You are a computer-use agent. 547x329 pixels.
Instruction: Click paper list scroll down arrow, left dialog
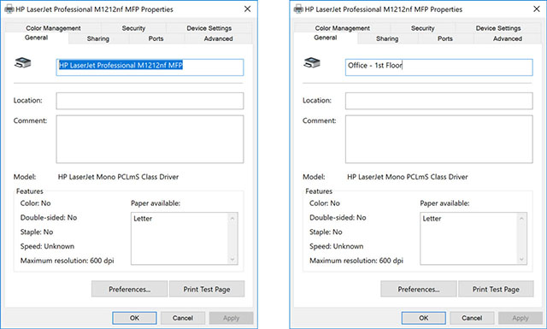pos(232,259)
